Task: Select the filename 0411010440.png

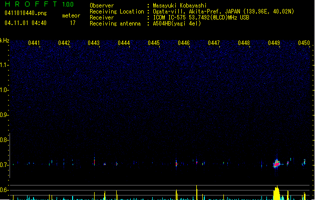Action: coord(26,13)
